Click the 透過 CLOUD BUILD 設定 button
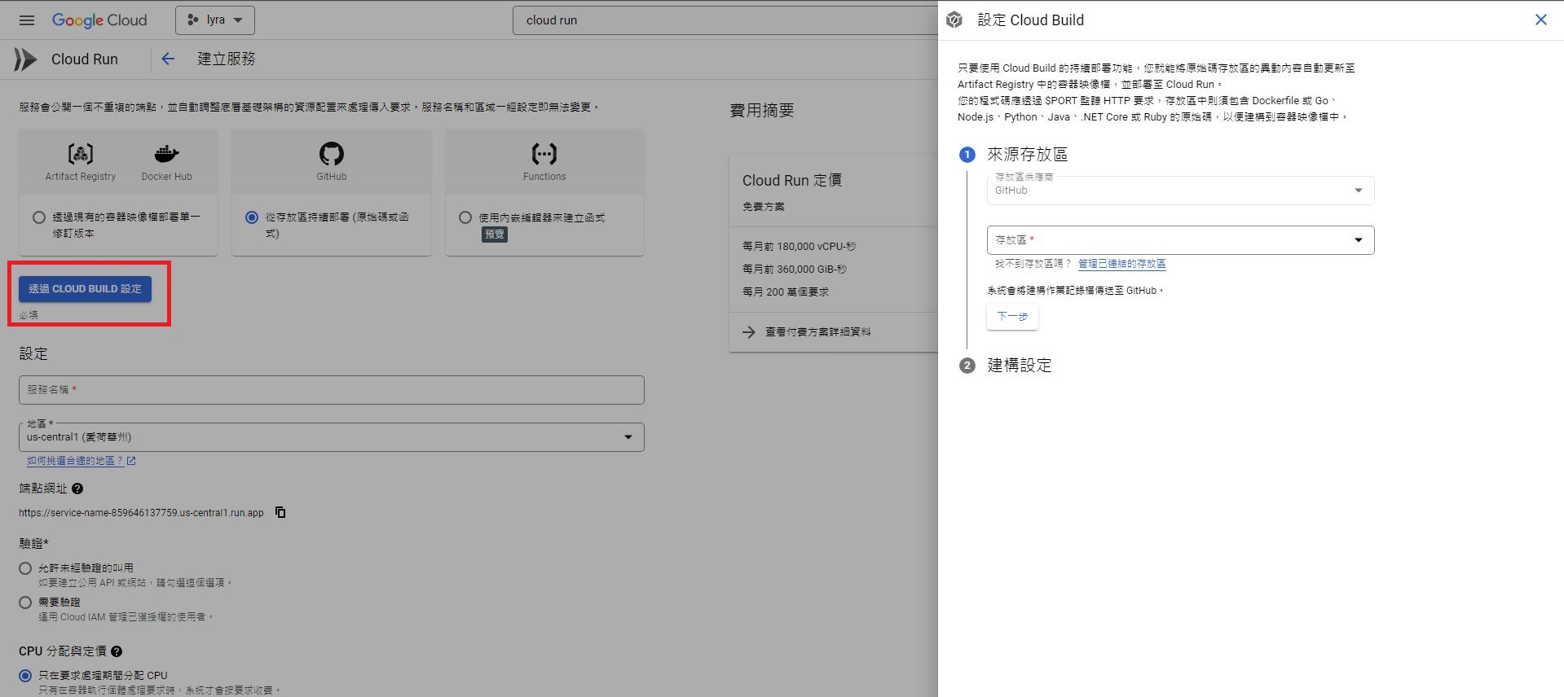1564x697 pixels. coord(85,289)
